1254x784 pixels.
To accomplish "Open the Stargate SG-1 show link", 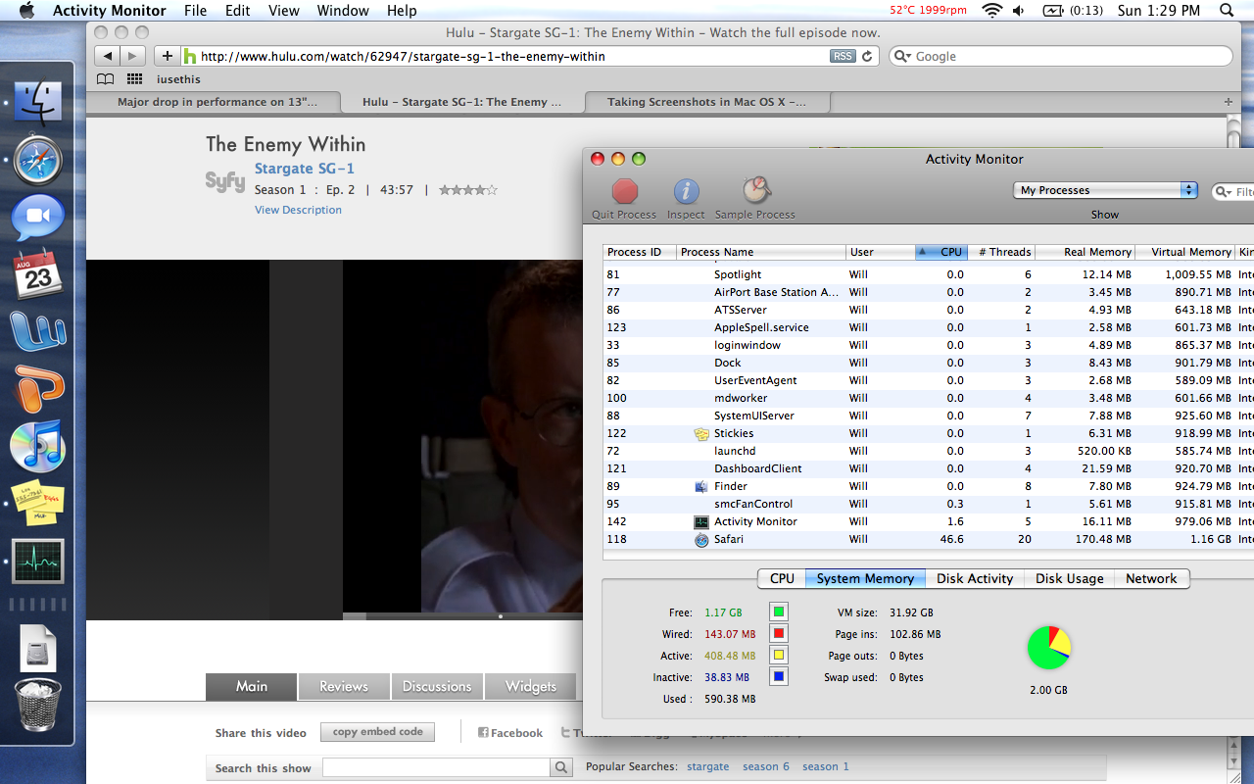I will (x=305, y=169).
